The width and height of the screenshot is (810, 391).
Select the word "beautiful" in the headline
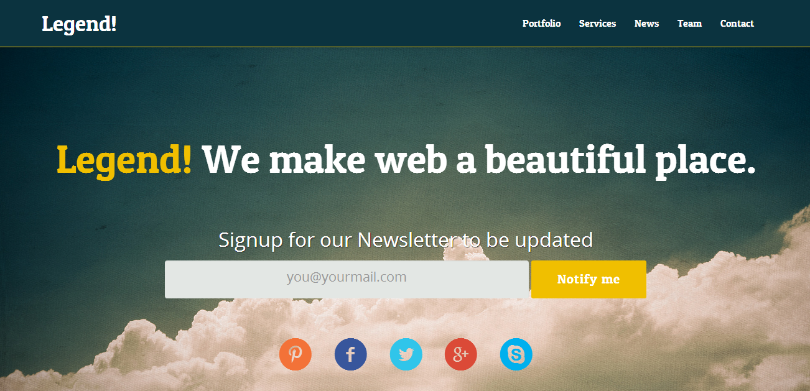(x=565, y=160)
